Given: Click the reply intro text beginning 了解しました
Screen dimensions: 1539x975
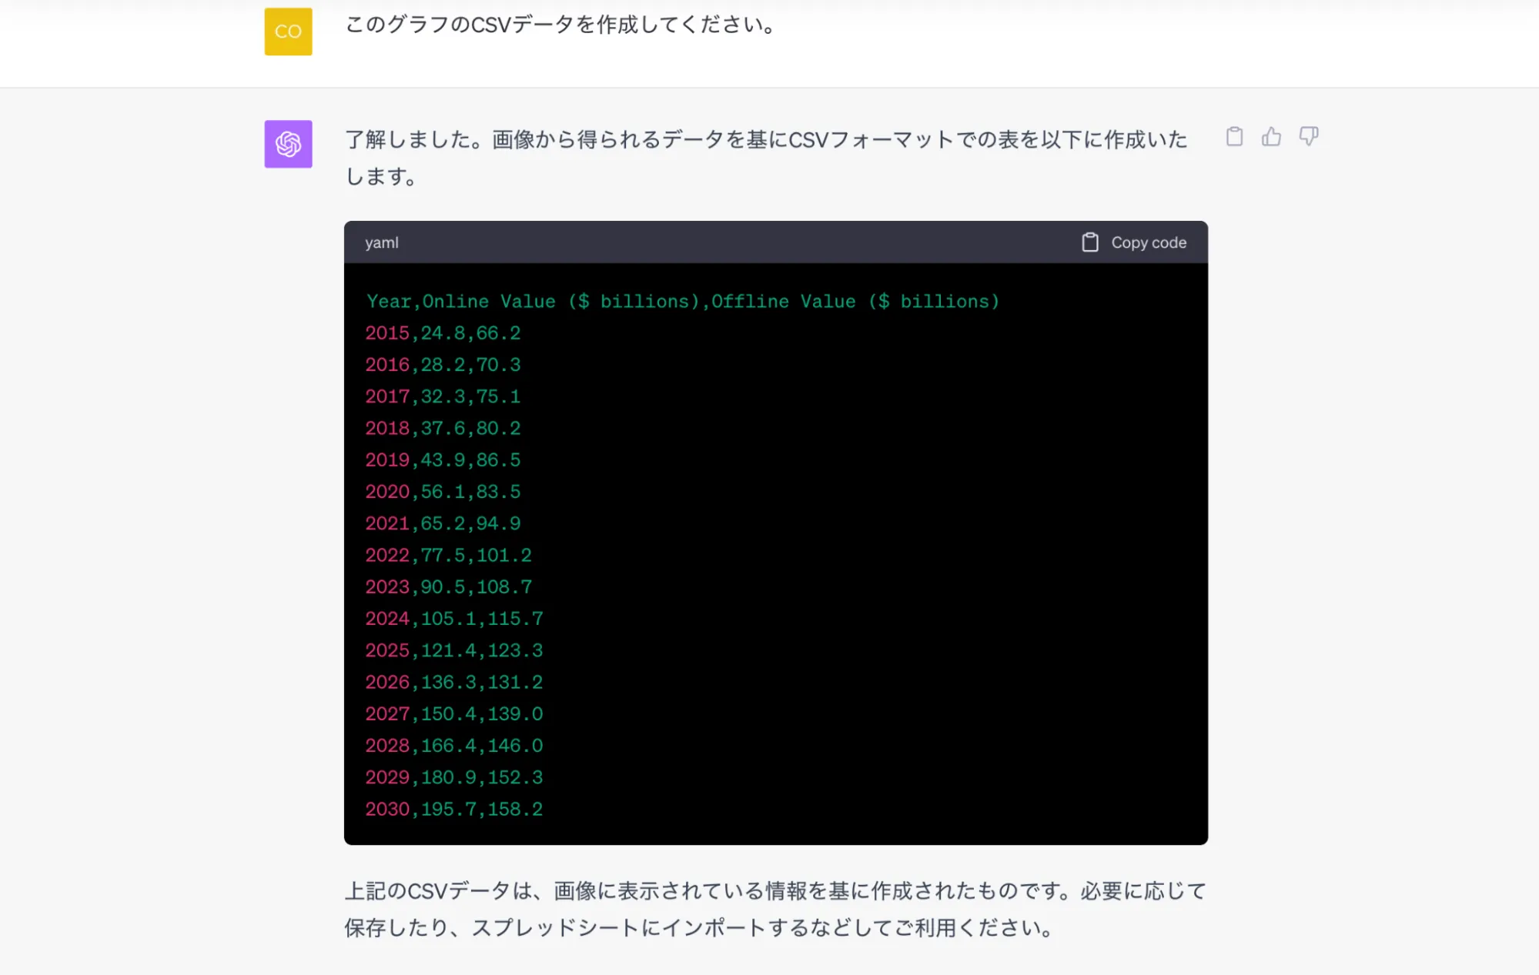Looking at the screenshot, I should (x=766, y=158).
